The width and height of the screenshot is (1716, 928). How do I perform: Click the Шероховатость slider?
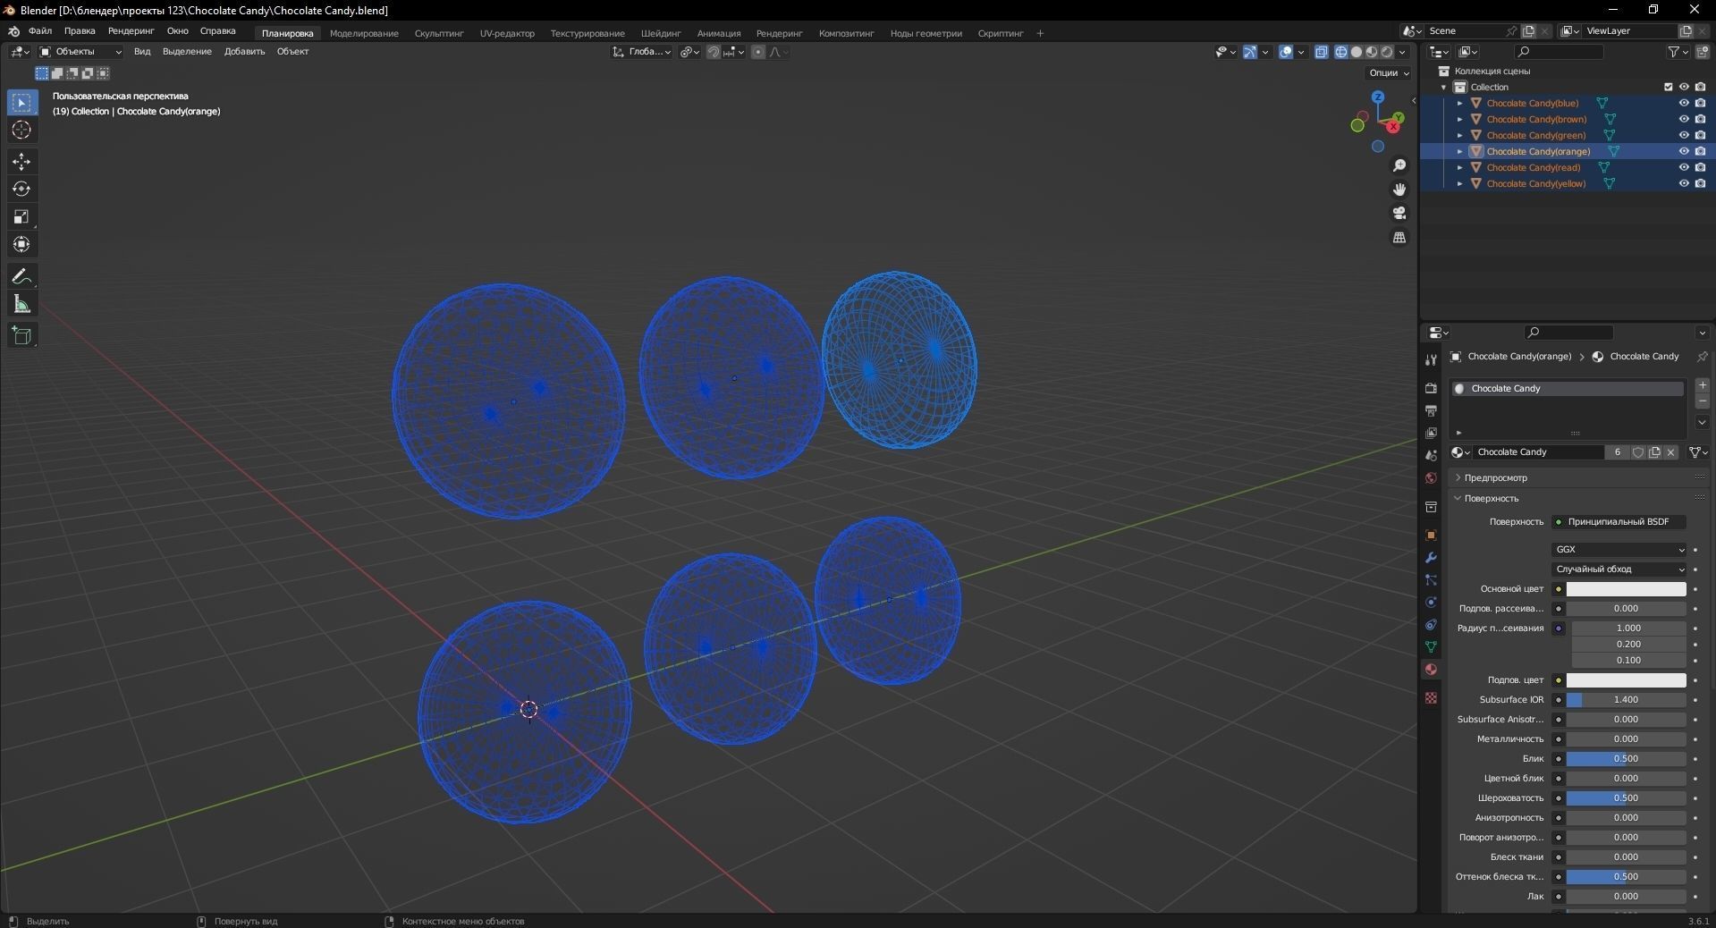pos(1626,798)
